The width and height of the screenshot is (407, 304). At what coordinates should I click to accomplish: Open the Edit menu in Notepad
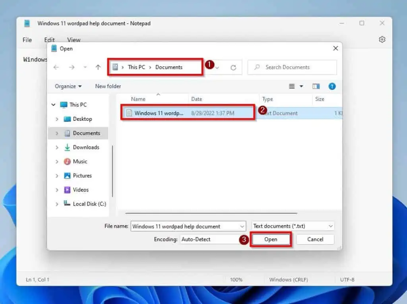point(49,40)
